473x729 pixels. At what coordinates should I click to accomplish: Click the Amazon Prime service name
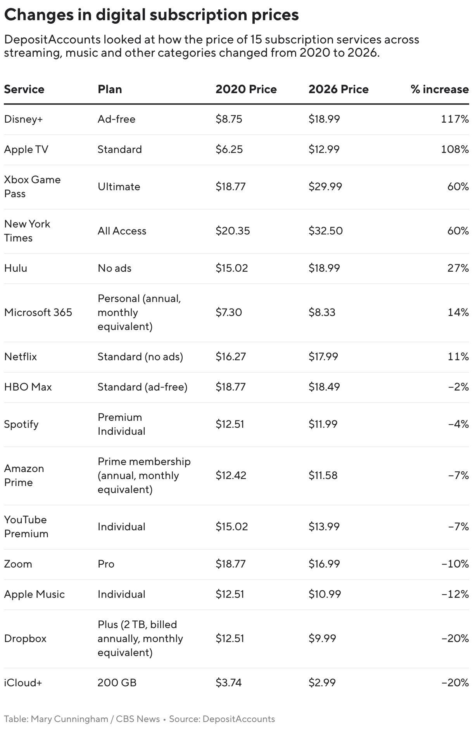pos(24,475)
